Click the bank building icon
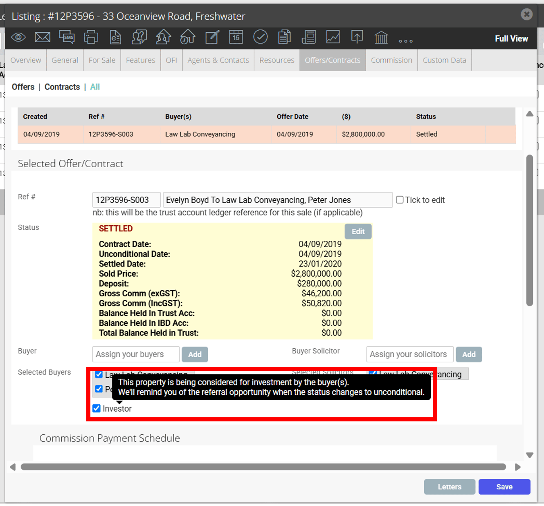544x506 pixels. (381, 38)
